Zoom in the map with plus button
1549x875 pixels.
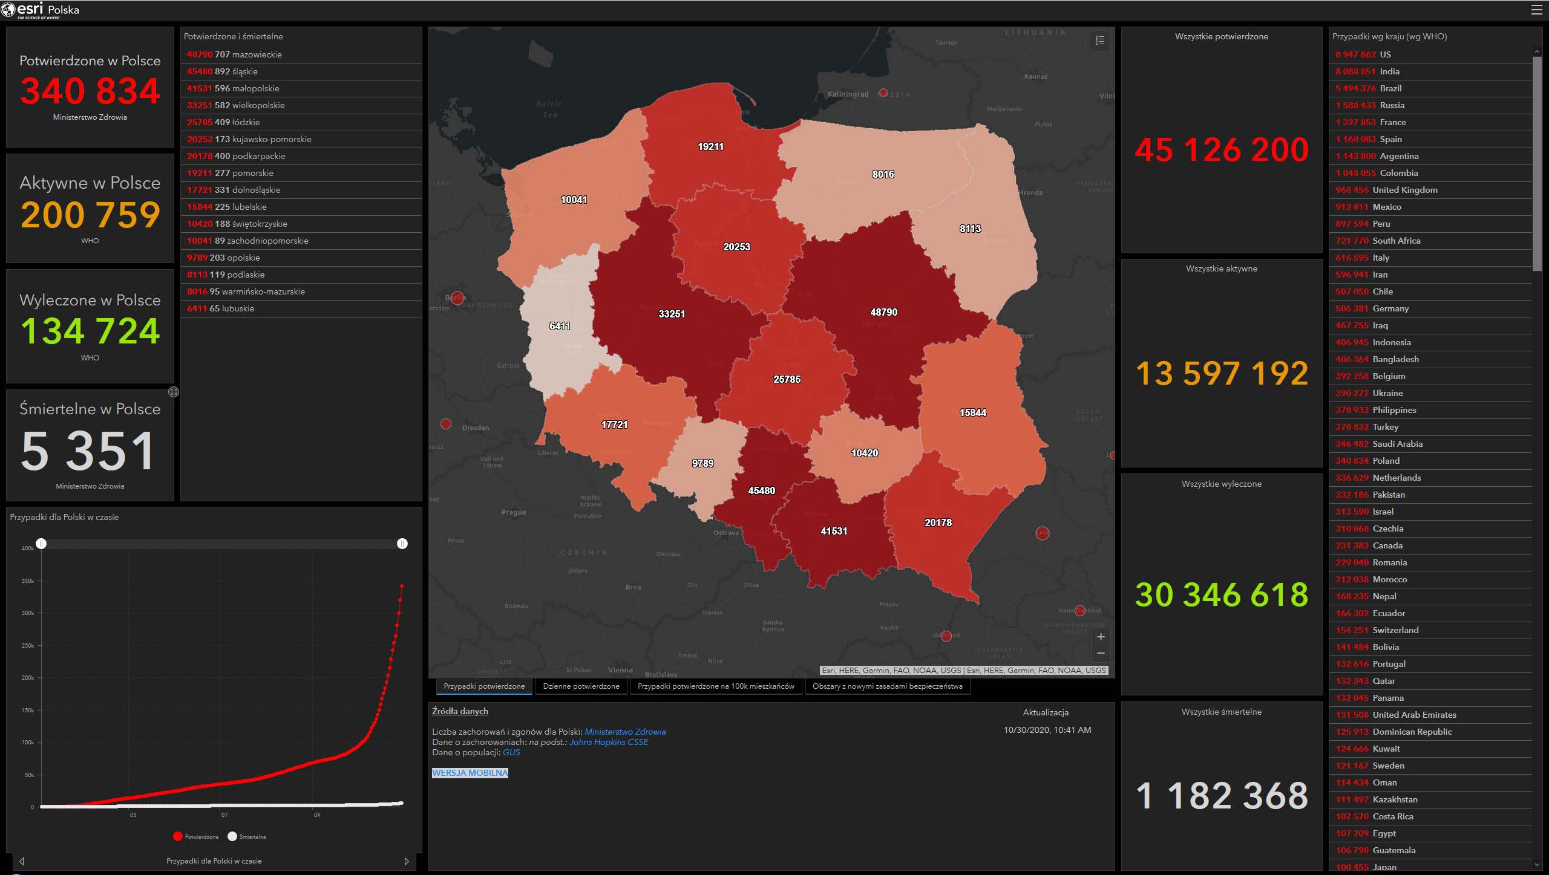click(x=1101, y=637)
